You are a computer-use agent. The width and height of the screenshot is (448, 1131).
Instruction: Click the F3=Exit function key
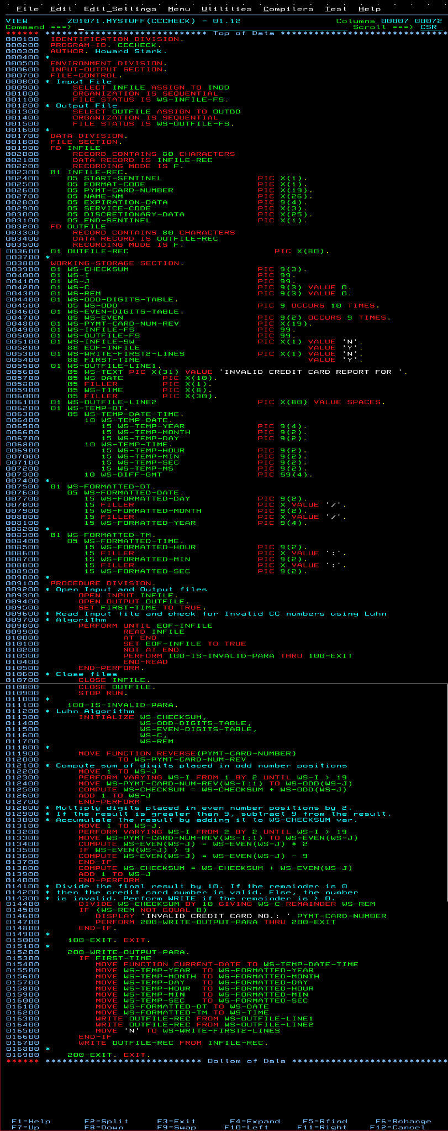click(x=176, y=1122)
